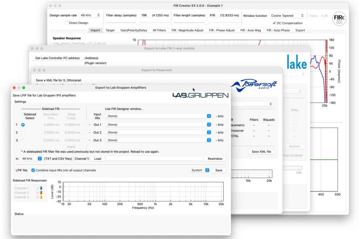Open the Out 2 FIR Designer window dropdown
Image resolution: width=359 pixels, height=239 pixels.
158,132
